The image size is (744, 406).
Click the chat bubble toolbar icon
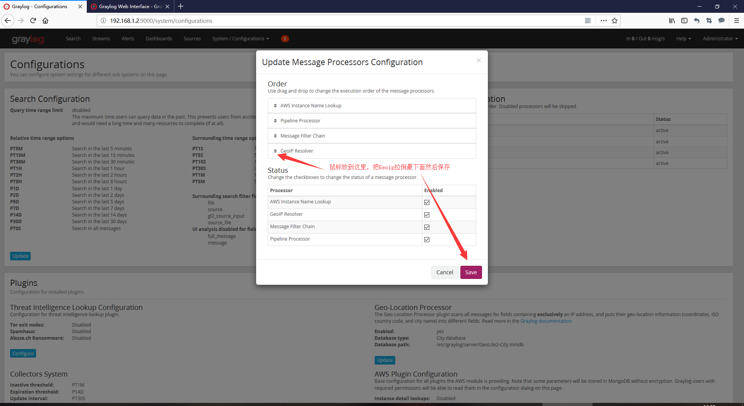pyautogui.click(x=722, y=21)
